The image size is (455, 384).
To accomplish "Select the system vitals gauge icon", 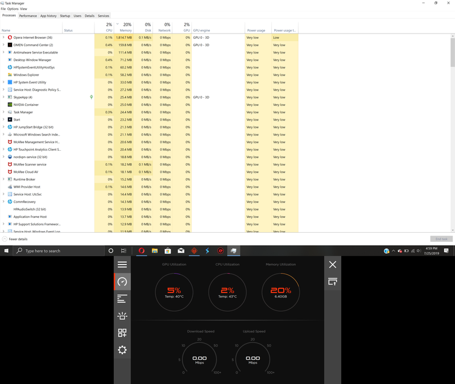I will pos(122,282).
